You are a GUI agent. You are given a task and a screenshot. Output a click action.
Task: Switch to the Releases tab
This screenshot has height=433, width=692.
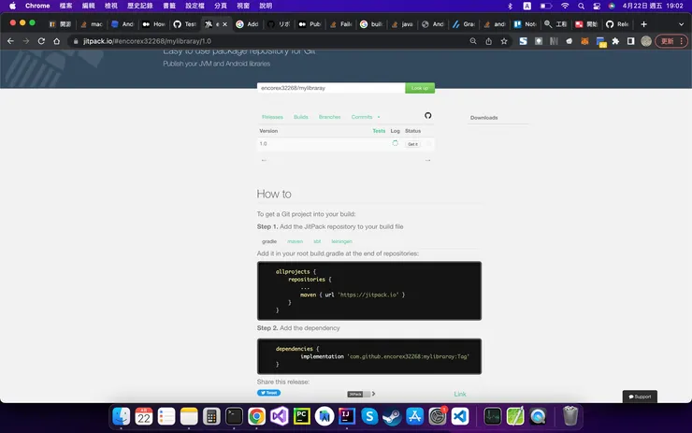[x=272, y=117]
